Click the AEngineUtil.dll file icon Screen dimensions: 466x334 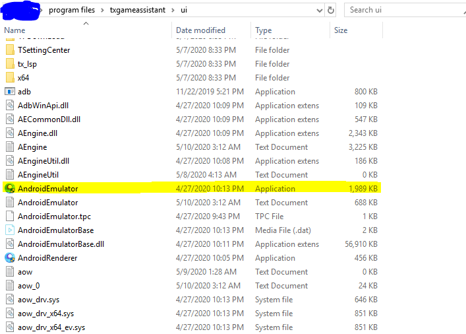tap(10, 161)
